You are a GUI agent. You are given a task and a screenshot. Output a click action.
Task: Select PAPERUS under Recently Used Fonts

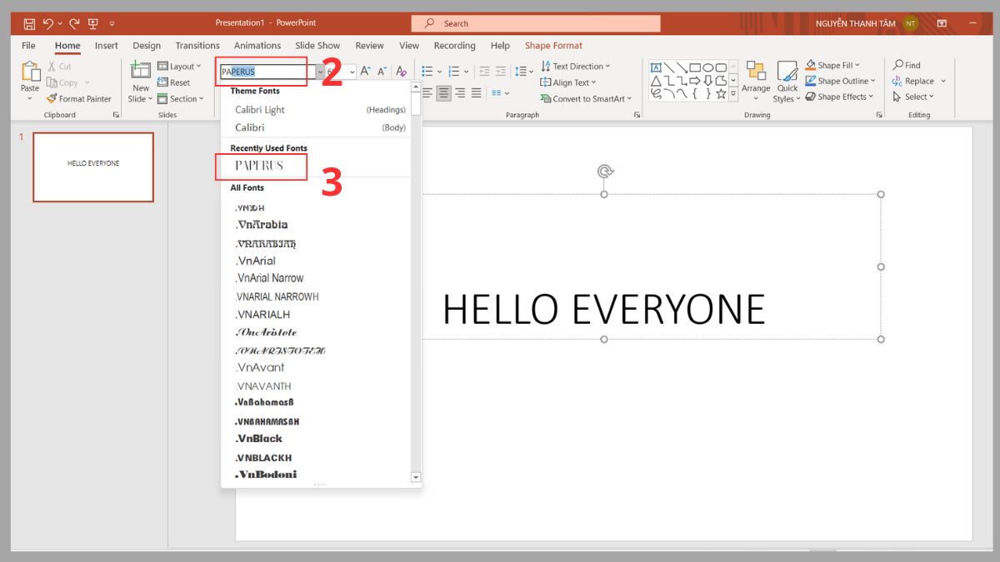coord(259,166)
